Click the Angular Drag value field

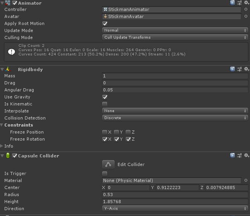click(x=175, y=90)
